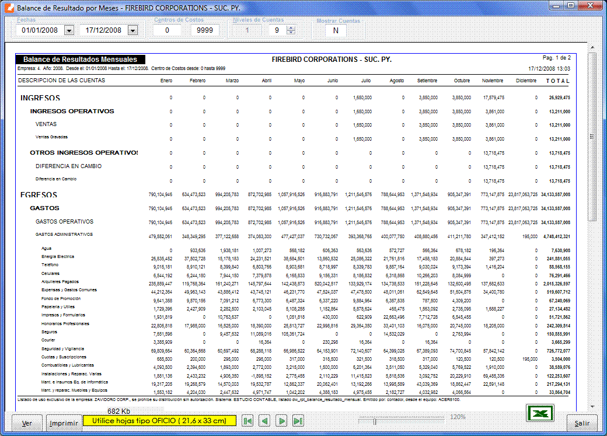Open the start date 01/01/2008 dropdown
Viewport: 607px width, 436px height.
pyautogui.click(x=69, y=30)
